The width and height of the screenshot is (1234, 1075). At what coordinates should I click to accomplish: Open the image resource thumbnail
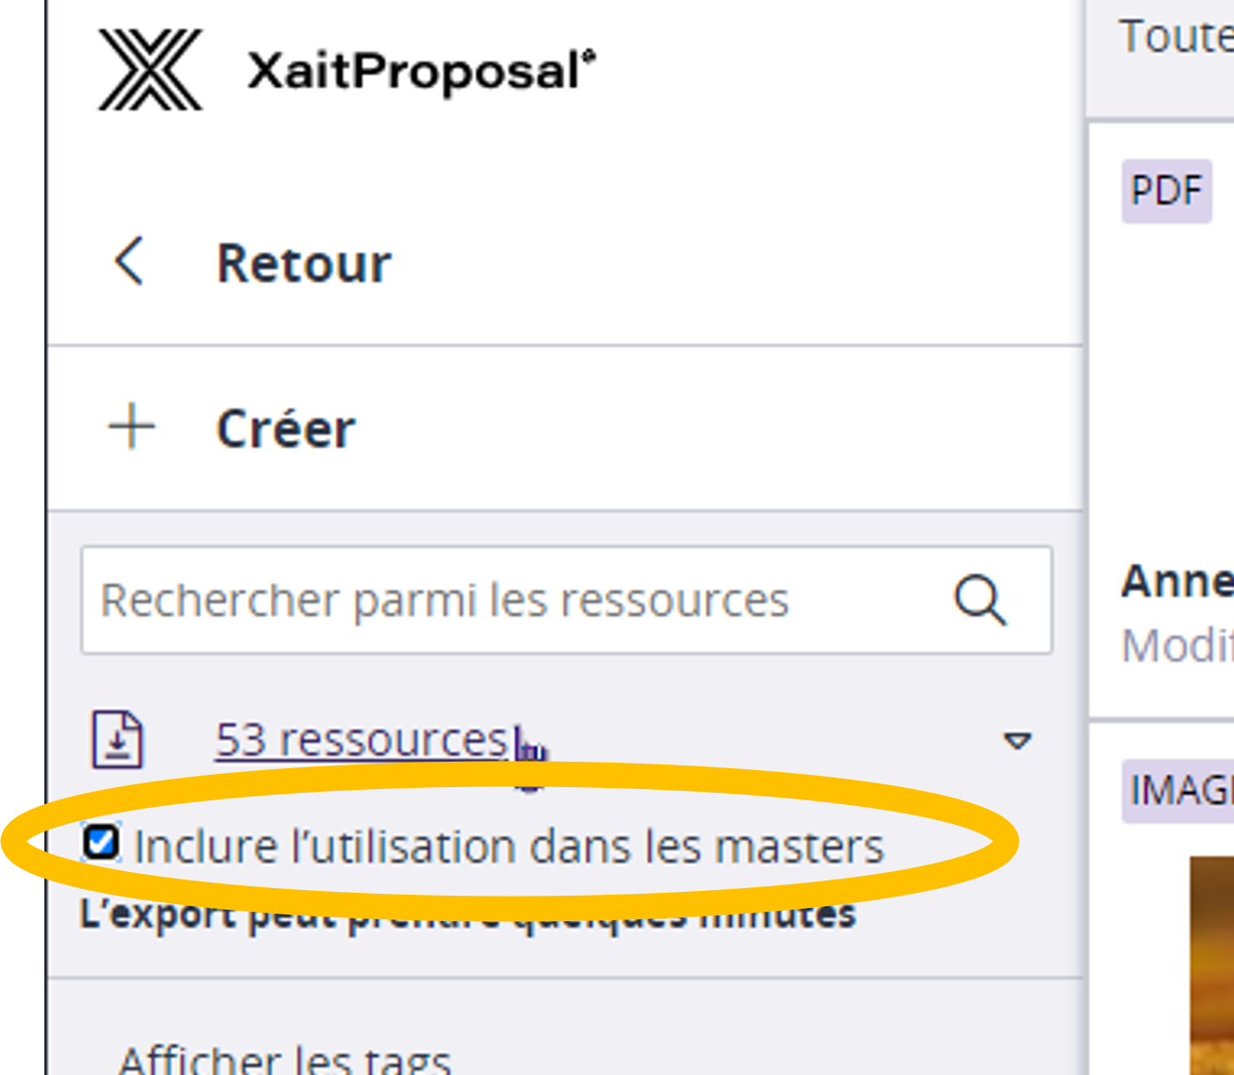click(1210, 963)
